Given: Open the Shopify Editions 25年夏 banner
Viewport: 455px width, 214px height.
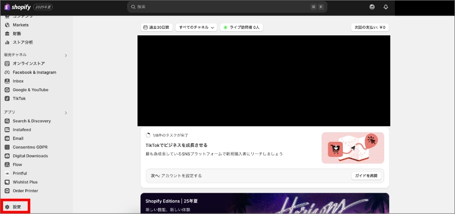Looking at the screenshot, I should 264,203.
